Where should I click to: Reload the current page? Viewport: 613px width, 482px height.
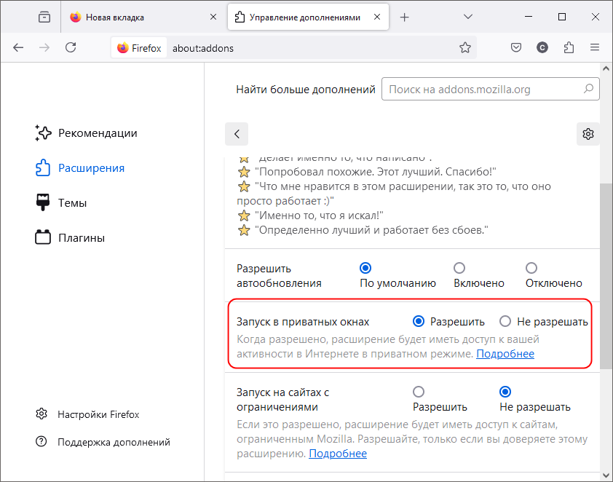71,48
